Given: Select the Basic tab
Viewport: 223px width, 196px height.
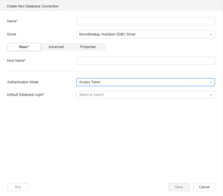Looking at the screenshot, I should click(24, 47).
